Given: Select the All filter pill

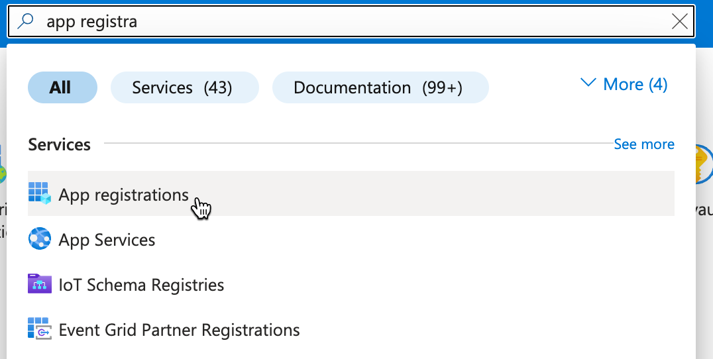Looking at the screenshot, I should (x=62, y=87).
